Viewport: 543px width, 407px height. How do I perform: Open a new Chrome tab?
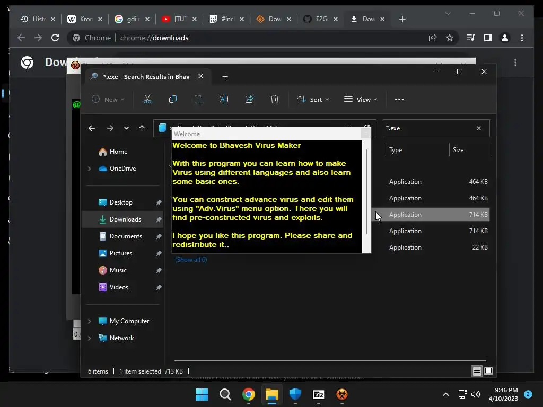402,19
